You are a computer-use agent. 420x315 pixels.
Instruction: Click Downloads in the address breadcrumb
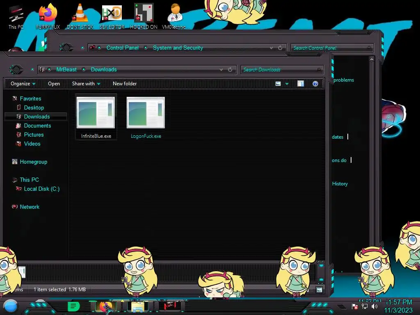[x=104, y=70]
